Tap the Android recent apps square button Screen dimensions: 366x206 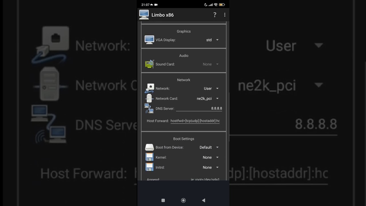click(163, 201)
